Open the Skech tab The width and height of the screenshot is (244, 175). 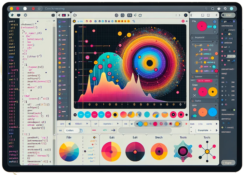159,137
